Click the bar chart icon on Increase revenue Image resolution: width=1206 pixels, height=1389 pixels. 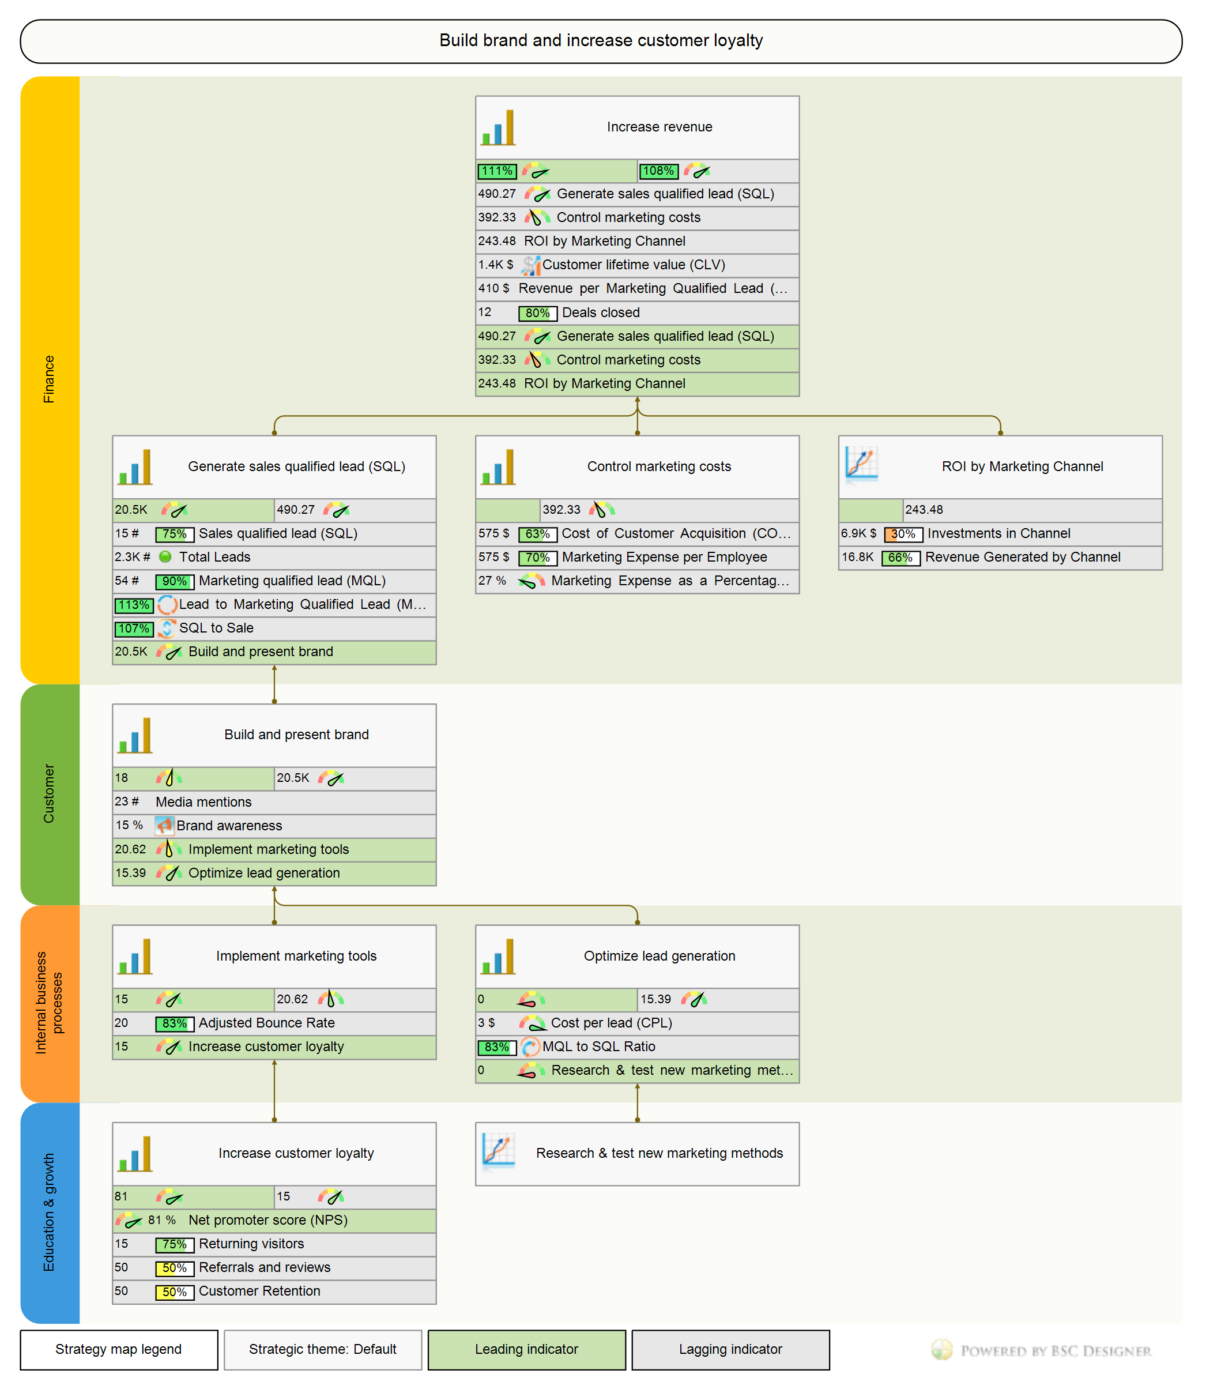click(498, 127)
